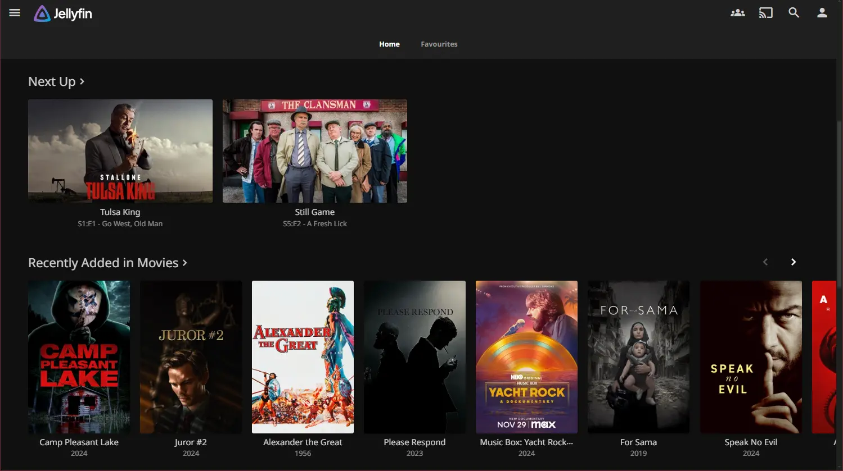Expand Recently Added in Movies section
843x471 pixels.
(x=107, y=263)
